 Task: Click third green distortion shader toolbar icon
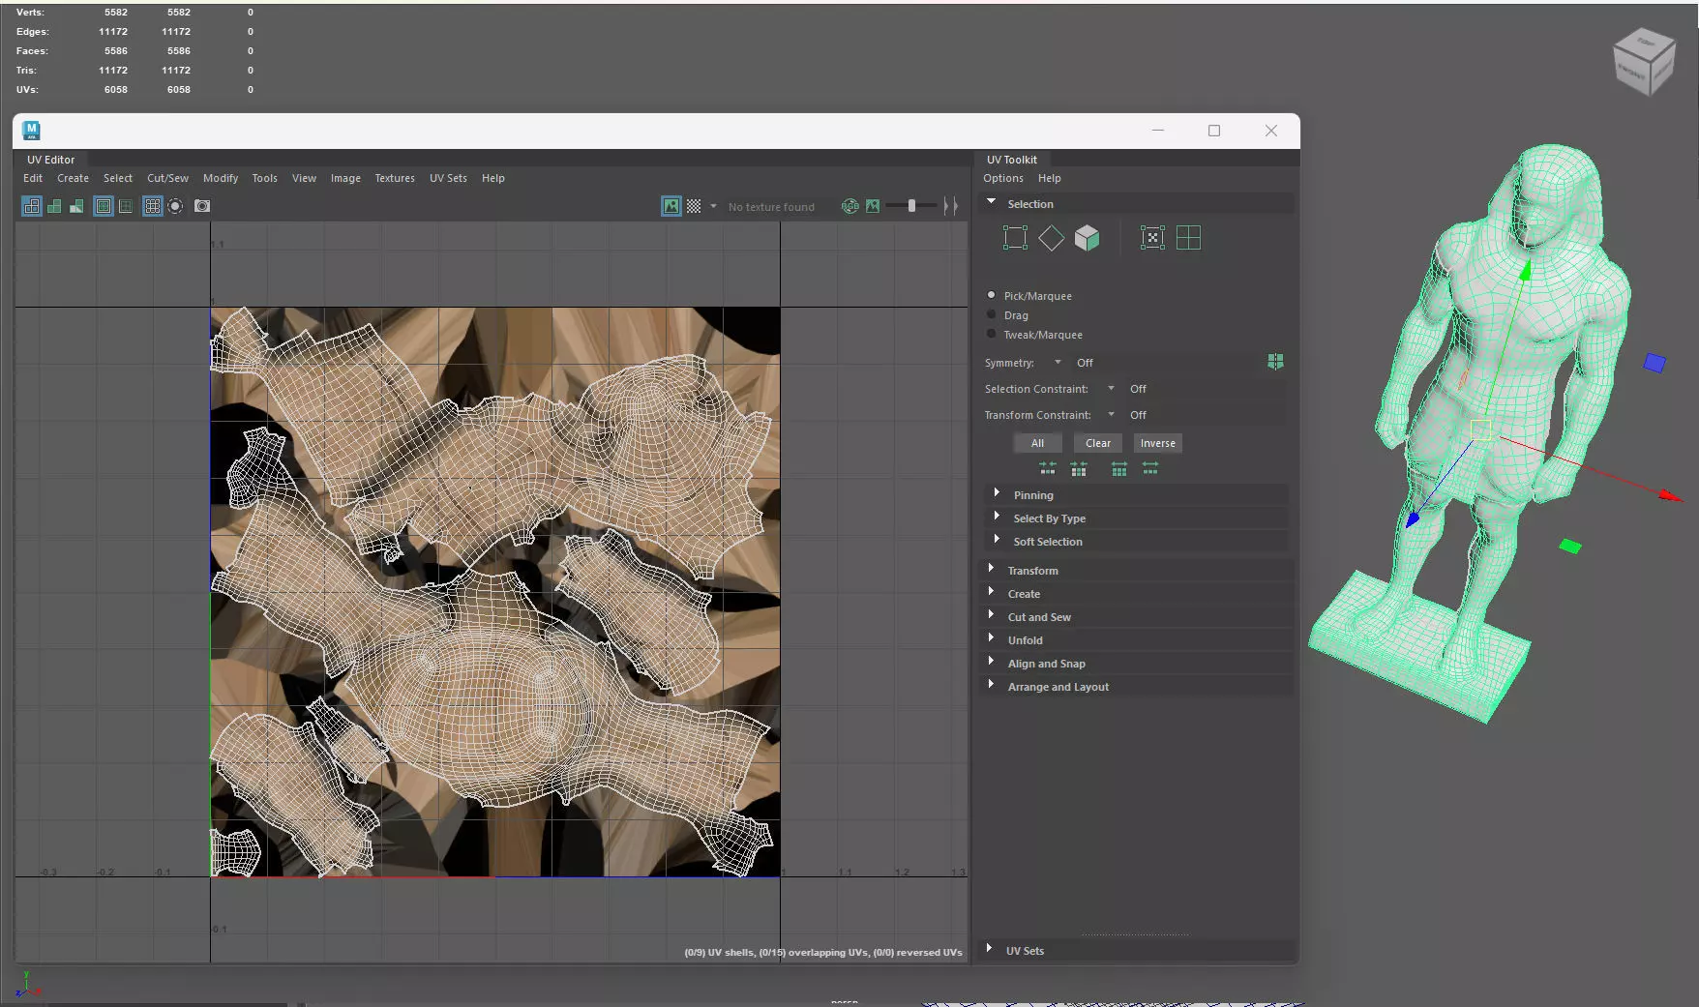pos(76,206)
